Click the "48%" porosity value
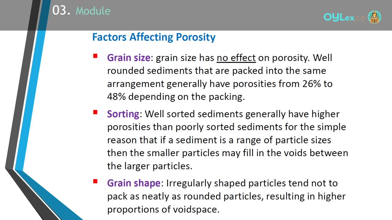Screen dimensions: 392x220 (x=117, y=97)
